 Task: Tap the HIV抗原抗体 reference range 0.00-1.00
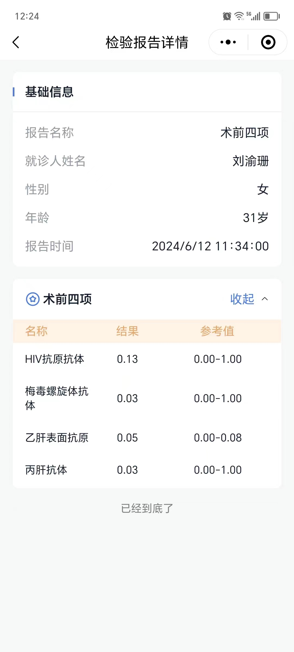[x=218, y=359]
